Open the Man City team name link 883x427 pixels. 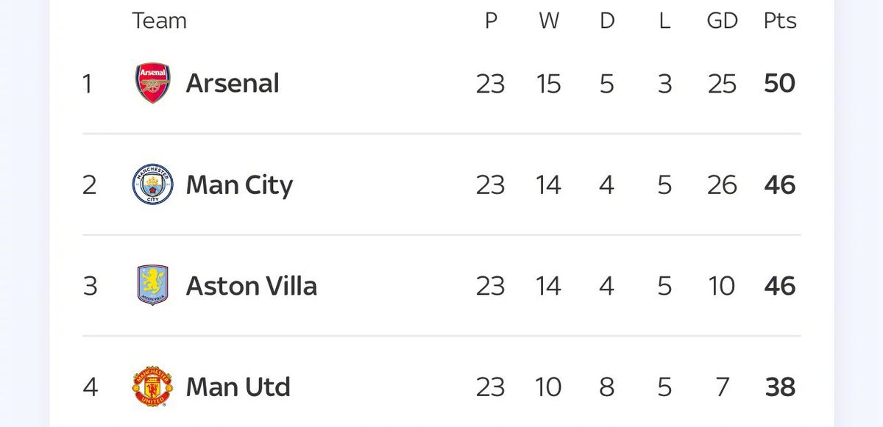[239, 184]
